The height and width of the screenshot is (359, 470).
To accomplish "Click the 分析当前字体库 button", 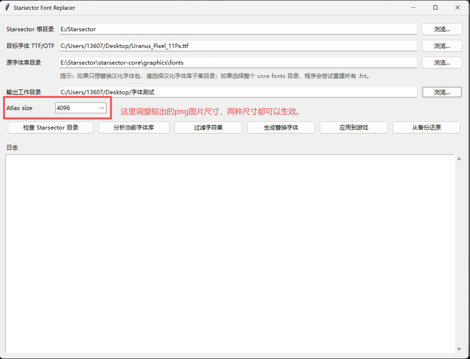I will (x=134, y=127).
